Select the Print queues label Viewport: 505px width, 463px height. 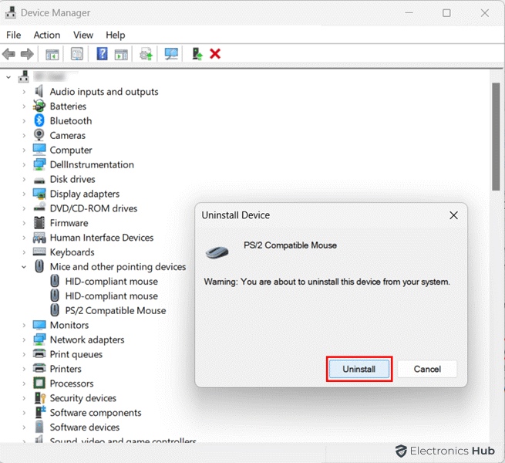click(x=76, y=354)
